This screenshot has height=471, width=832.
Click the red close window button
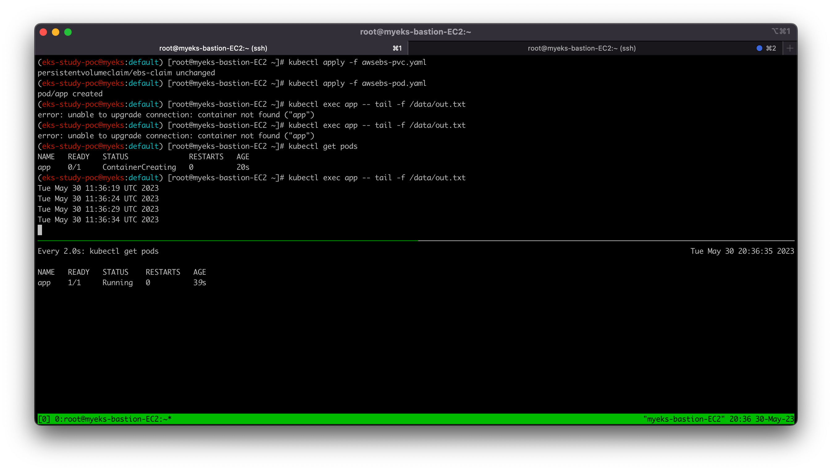pyautogui.click(x=43, y=32)
